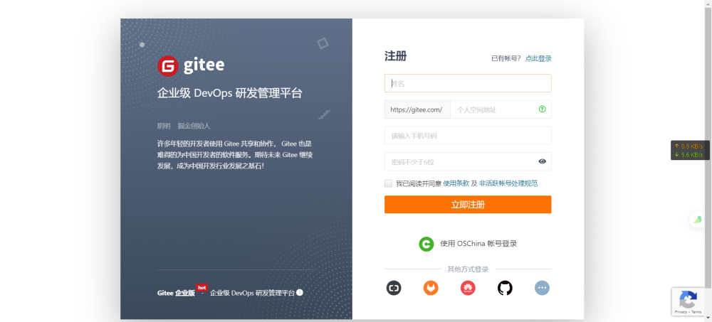Sign in with the red Huawei icon

click(x=468, y=288)
